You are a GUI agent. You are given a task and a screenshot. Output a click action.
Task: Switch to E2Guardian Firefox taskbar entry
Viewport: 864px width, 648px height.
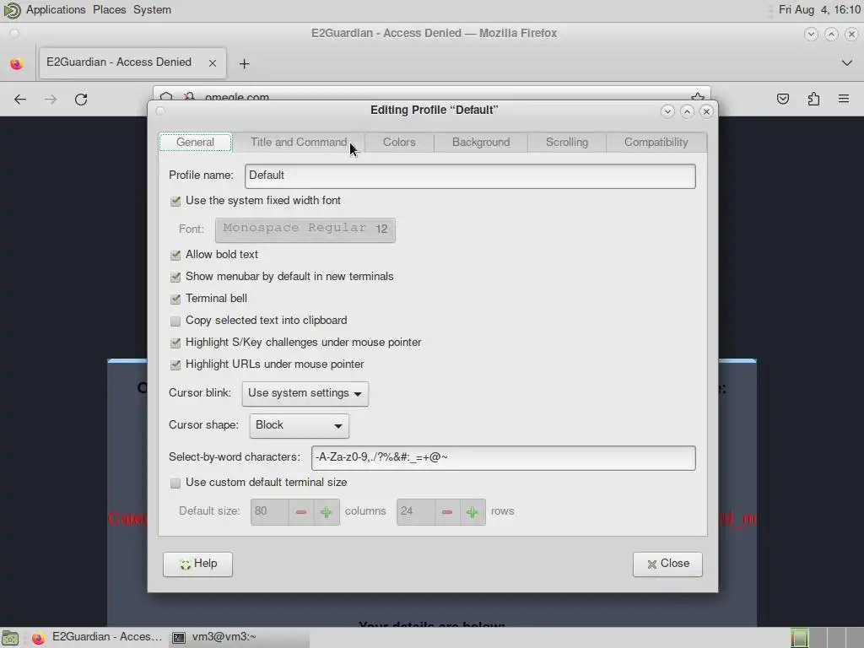(97, 638)
